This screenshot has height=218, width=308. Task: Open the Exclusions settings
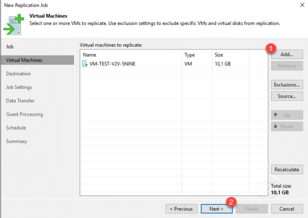pos(287,85)
